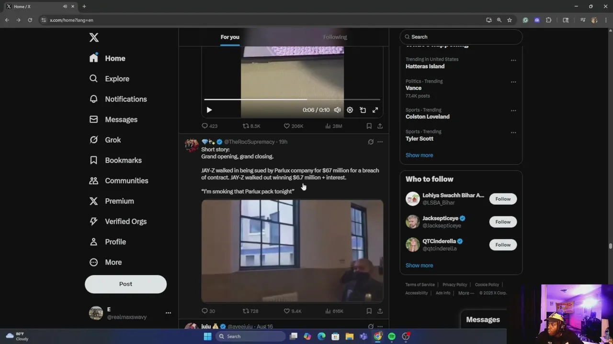Share the post with 206K likes

380,126
